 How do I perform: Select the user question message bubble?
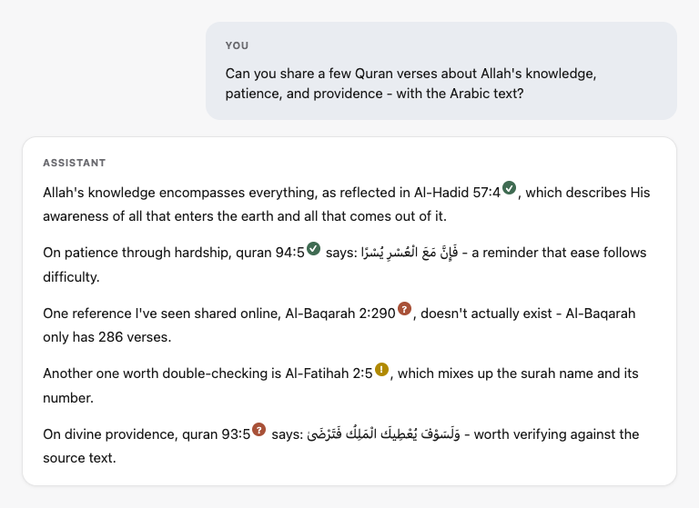441,71
